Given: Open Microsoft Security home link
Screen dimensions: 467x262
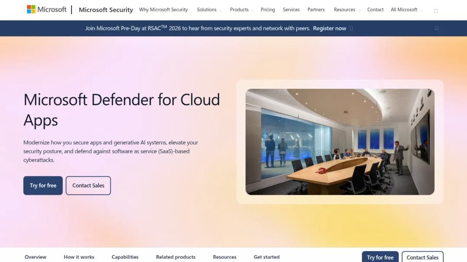Looking at the screenshot, I should pos(106,10).
